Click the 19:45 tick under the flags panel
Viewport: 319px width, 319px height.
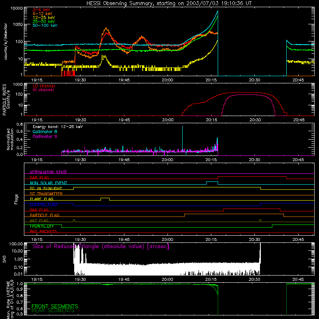(x=124, y=240)
